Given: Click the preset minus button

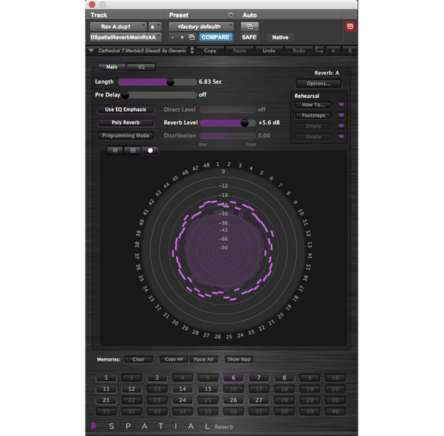Looking at the screenshot, I should pos(173,37).
